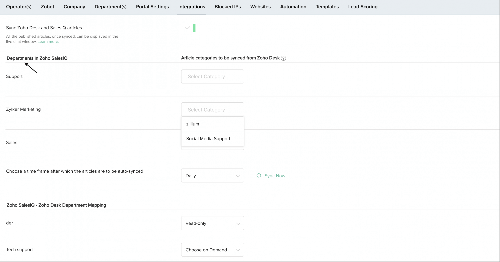Click the Sales department label

(12, 142)
